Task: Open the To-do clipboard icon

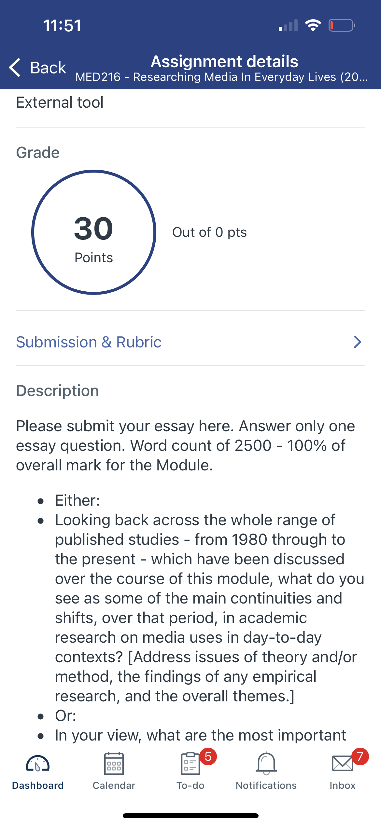Action: point(190,763)
